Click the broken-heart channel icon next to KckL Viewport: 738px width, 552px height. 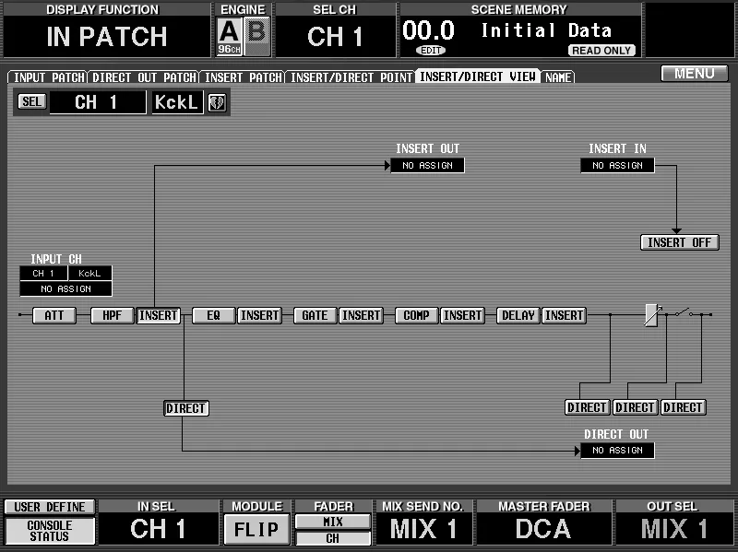[217, 102]
